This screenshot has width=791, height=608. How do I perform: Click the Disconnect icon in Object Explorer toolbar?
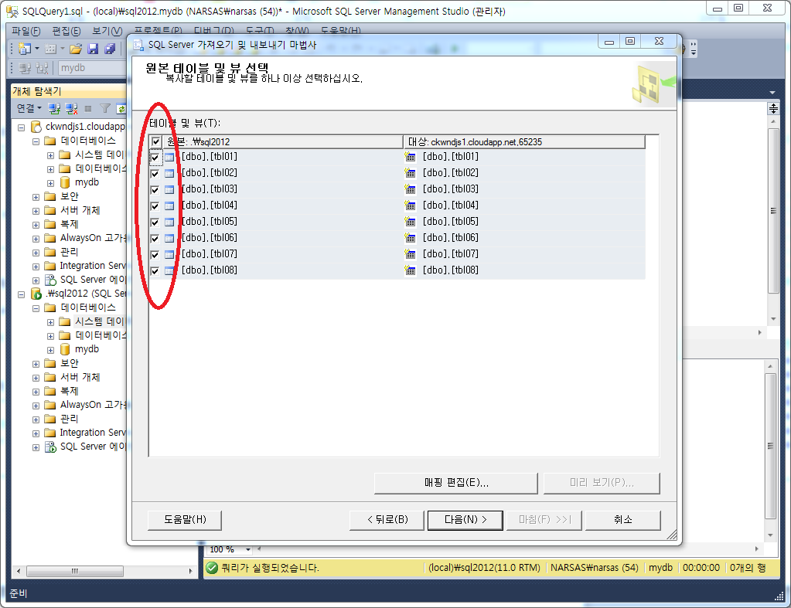(x=72, y=108)
